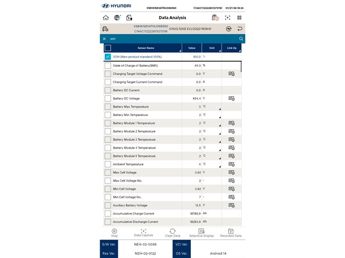
Task: Click the search field containing soh
Action: click(171, 39)
